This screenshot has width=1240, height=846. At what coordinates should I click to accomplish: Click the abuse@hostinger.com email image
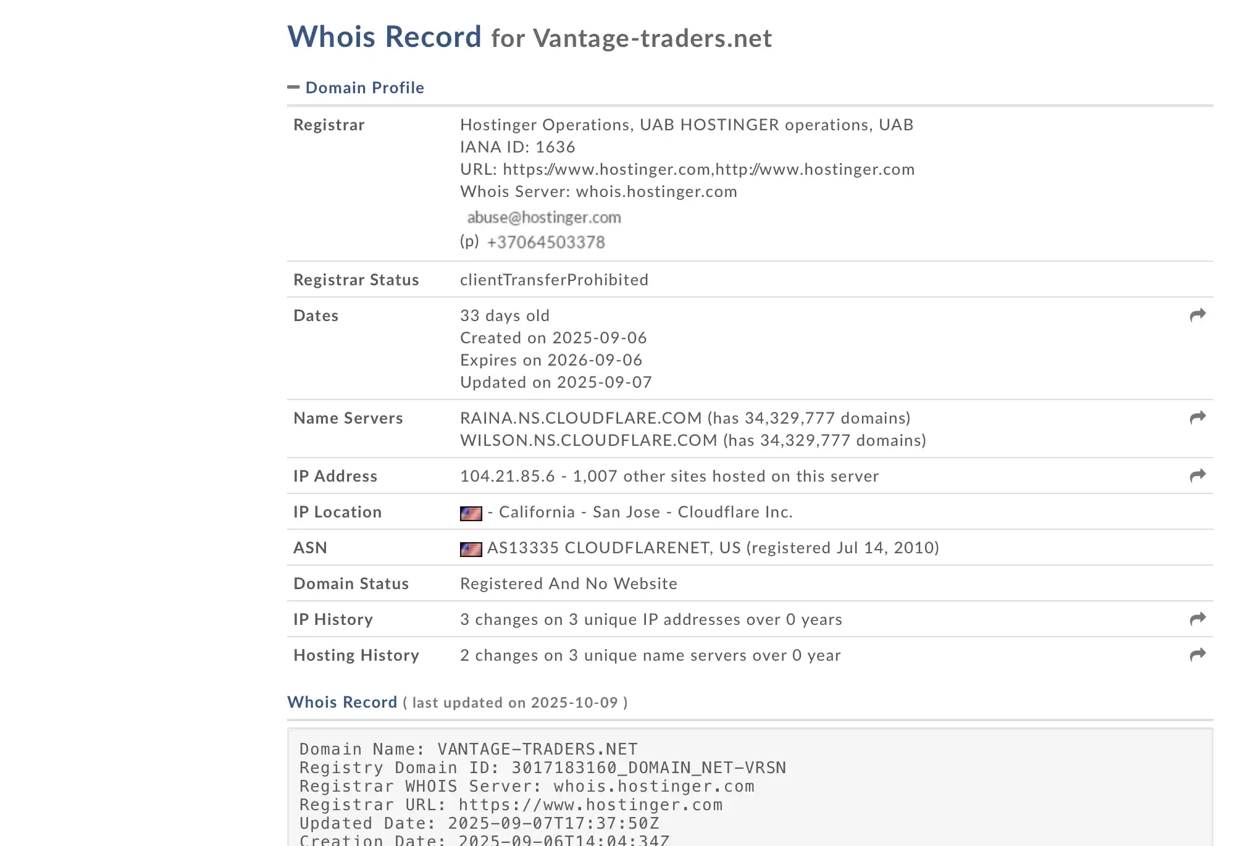tap(543, 217)
